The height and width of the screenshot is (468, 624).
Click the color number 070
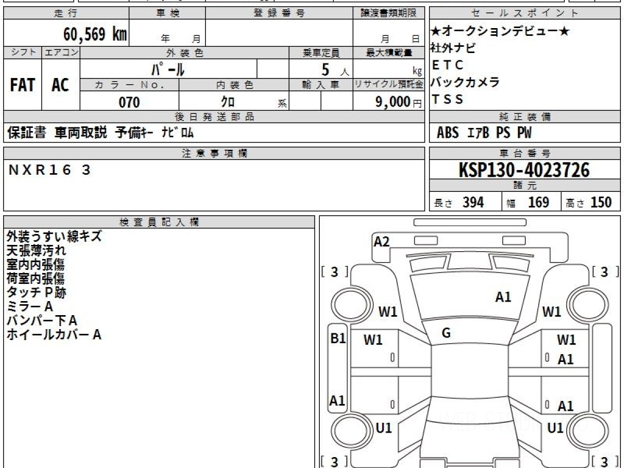129,102
